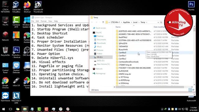Screen dimensions: 199x112
Task: Go forward using Explorer forward arrow
Action: [97, 22]
